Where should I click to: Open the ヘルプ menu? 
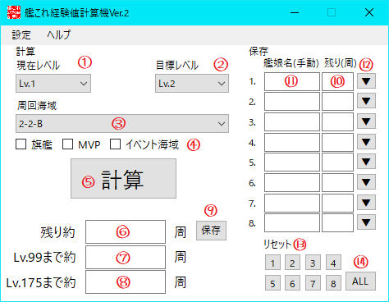59,34
